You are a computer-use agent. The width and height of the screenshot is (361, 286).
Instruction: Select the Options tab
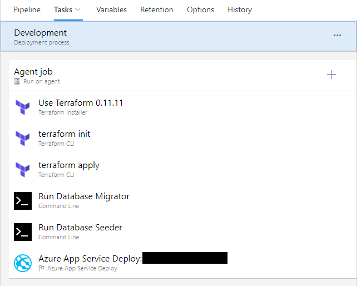pos(200,10)
